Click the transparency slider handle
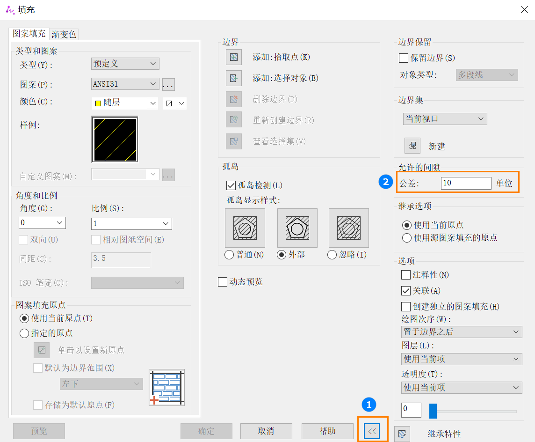Viewport: 535px width, 442px height. tap(433, 411)
